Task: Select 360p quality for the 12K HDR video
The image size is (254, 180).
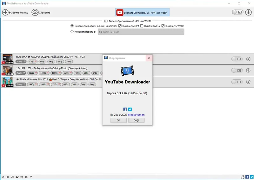Action: (86, 73)
